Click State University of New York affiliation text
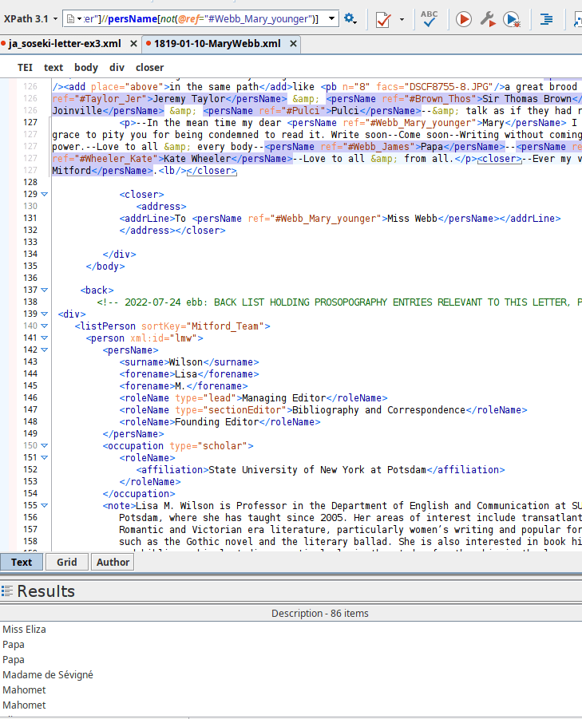This screenshot has height=719, width=582. (x=318, y=469)
